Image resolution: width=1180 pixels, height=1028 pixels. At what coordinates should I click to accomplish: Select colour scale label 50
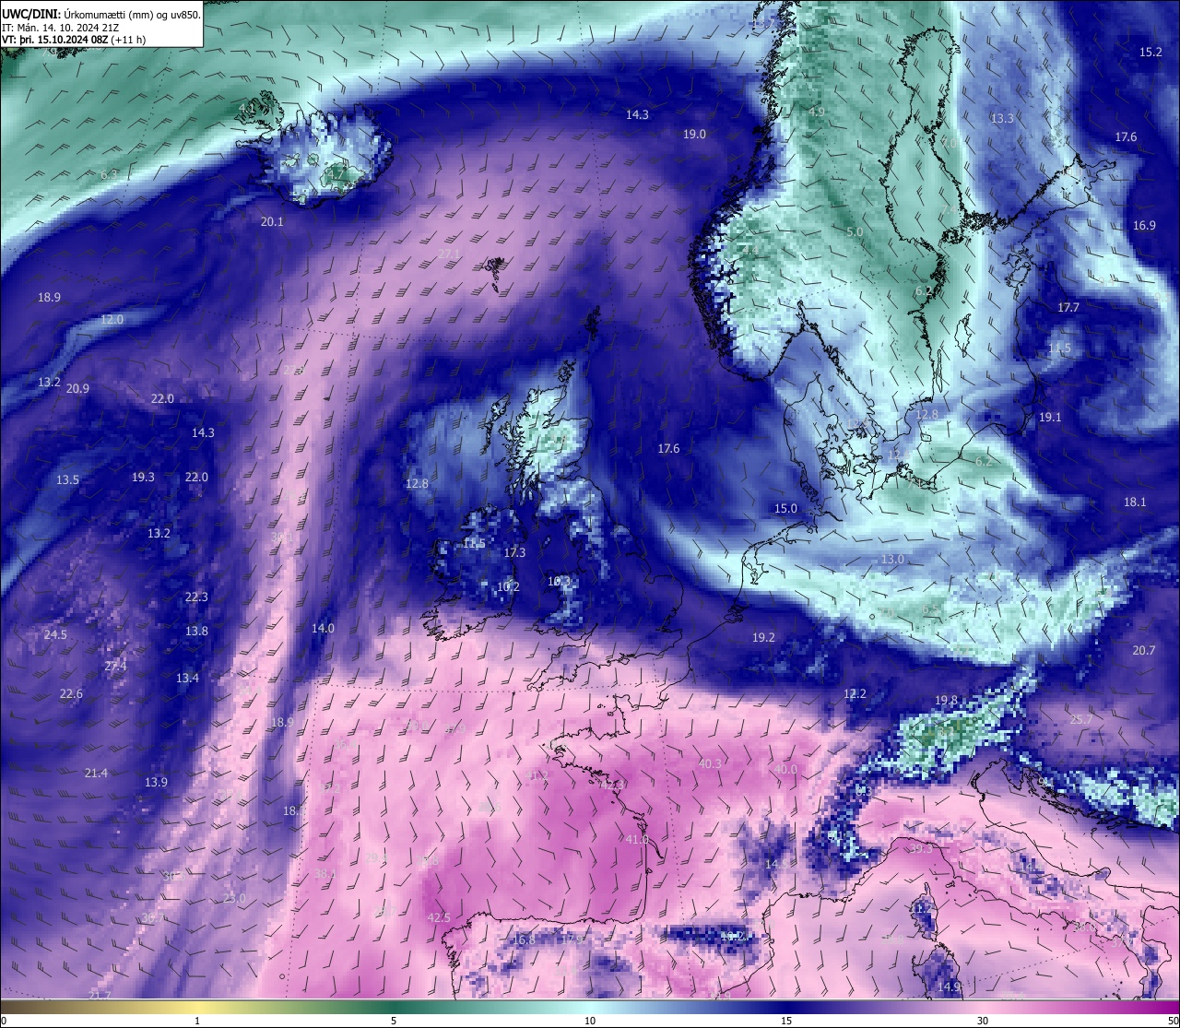coord(1172,1021)
